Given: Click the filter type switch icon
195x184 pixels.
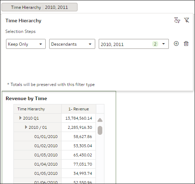Looking at the screenshot, I should coord(177,20).
